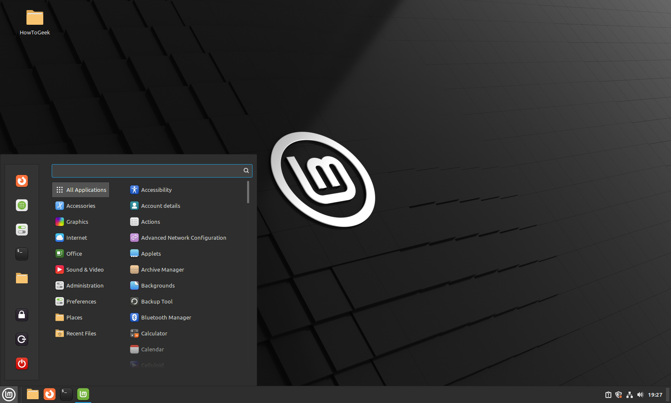The image size is (671, 403).
Task: Select the Sound & Video category
Action: (x=81, y=270)
